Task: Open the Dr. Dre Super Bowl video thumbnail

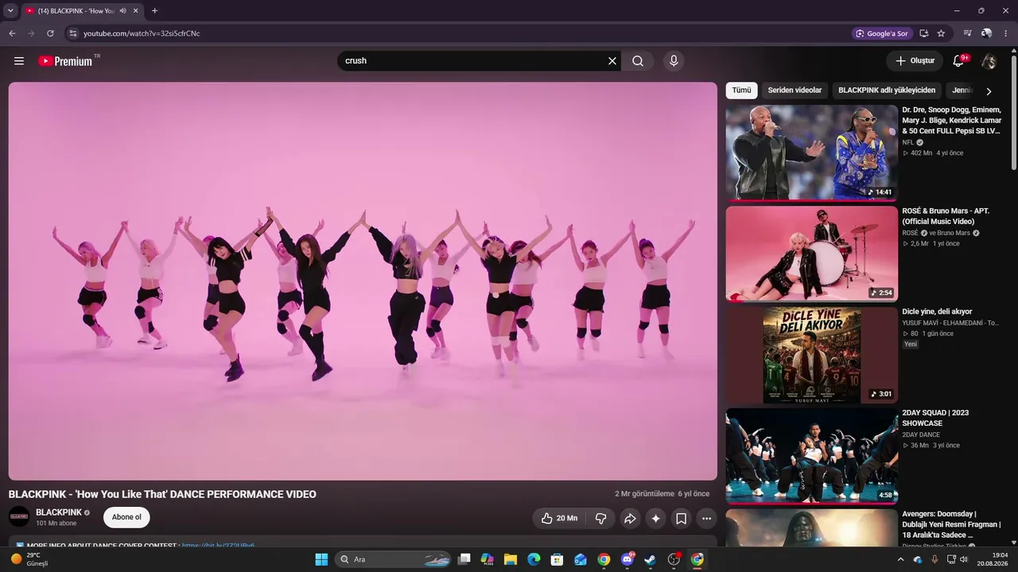Action: (x=811, y=153)
